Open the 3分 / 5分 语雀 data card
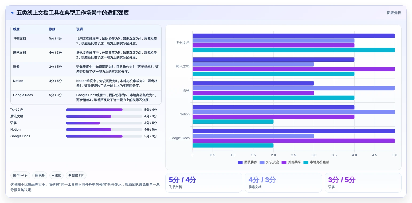Image resolution: width=412 pixels, height=203 pixels. coord(363,183)
